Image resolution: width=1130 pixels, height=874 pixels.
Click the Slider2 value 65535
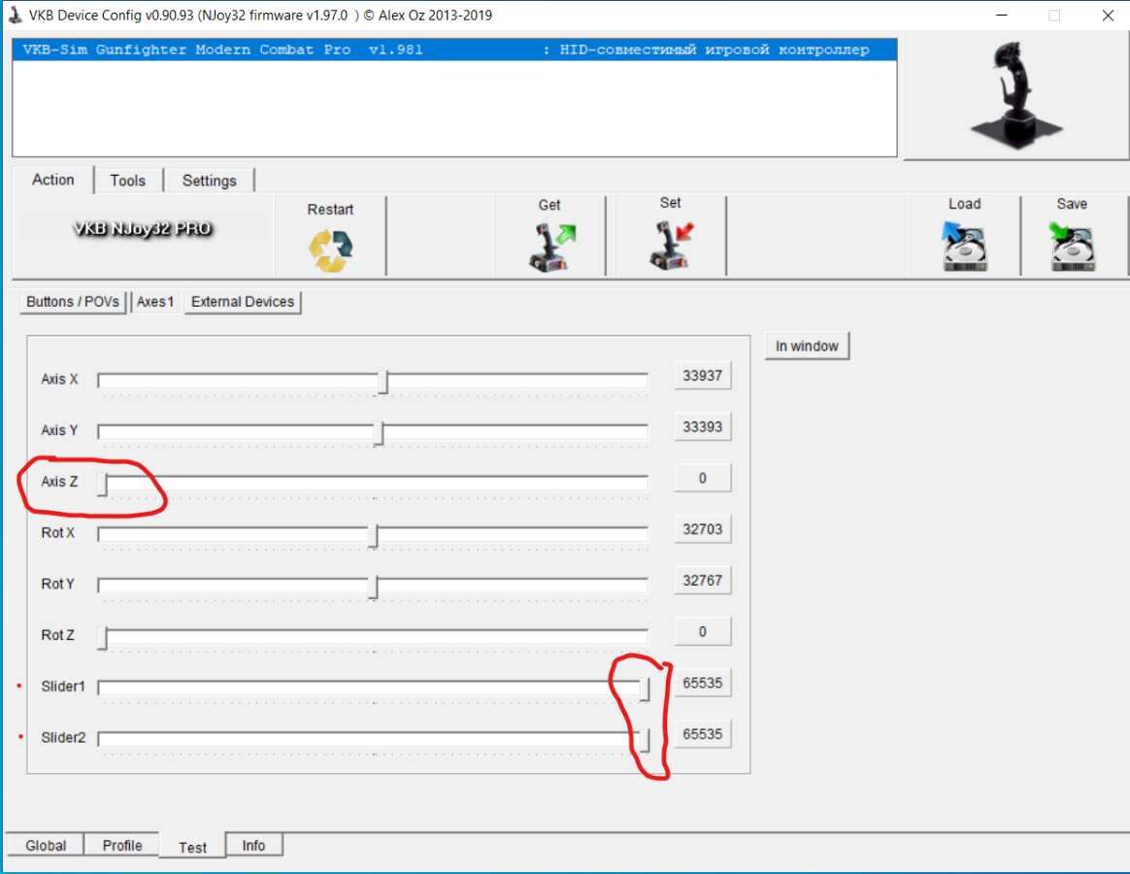(703, 734)
